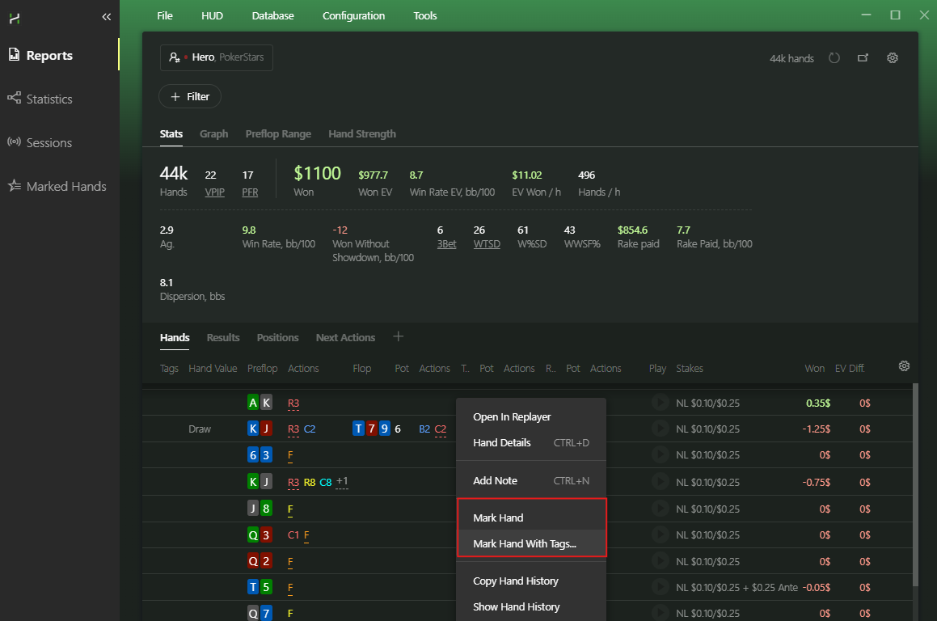937x621 pixels.
Task: Open the Database menu
Action: coord(272,15)
